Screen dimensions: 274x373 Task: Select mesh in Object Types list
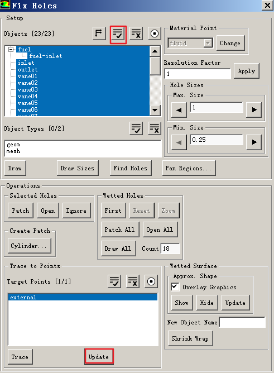point(13,151)
